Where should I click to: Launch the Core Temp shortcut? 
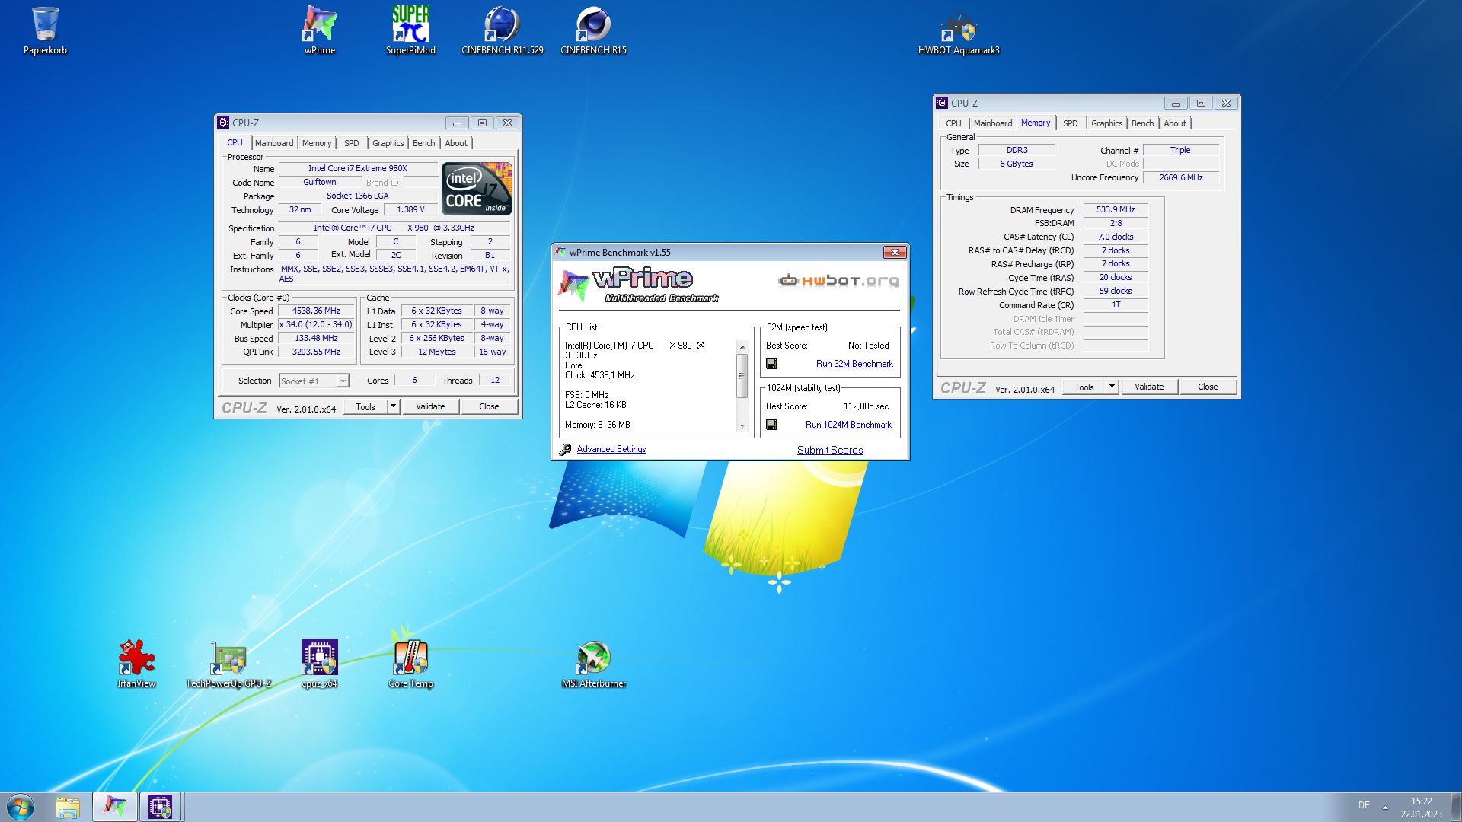click(411, 664)
